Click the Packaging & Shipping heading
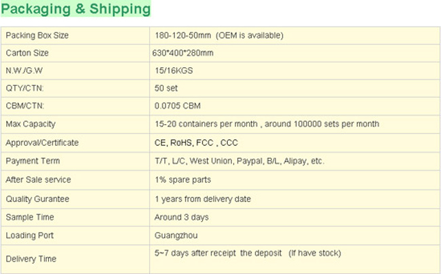Viewport: 441px width, 274px height. click(76, 9)
